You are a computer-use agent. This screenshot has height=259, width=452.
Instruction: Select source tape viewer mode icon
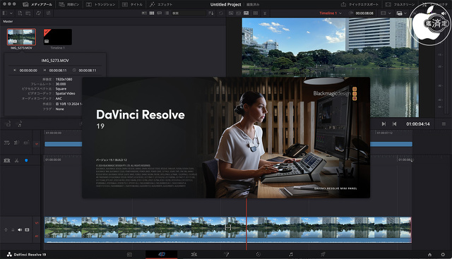(239, 13)
